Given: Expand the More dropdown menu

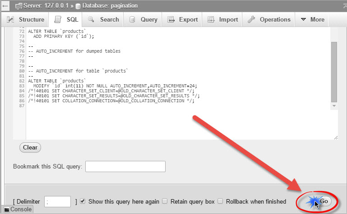Looking at the screenshot, I should (312, 19).
